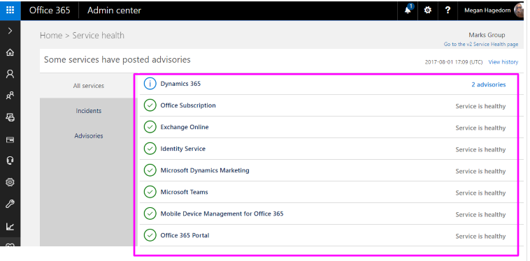
Task: Open the notifications bell
Action: tap(408, 10)
